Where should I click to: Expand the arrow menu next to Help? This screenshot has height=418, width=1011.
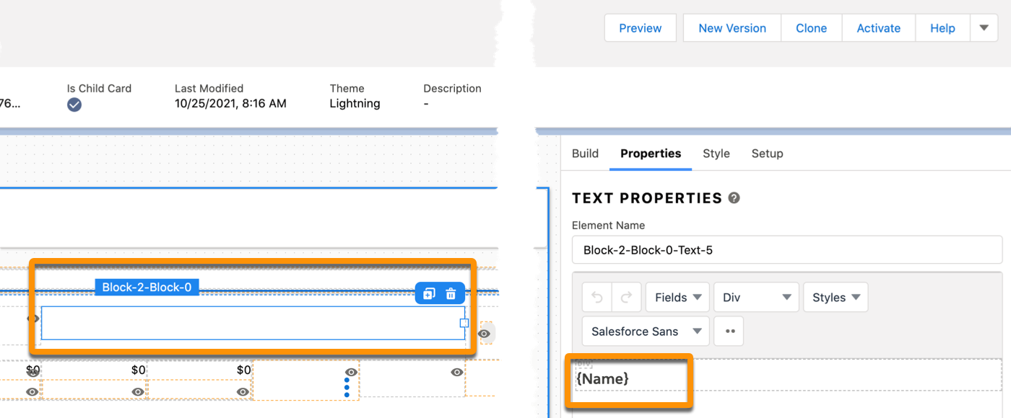point(984,28)
